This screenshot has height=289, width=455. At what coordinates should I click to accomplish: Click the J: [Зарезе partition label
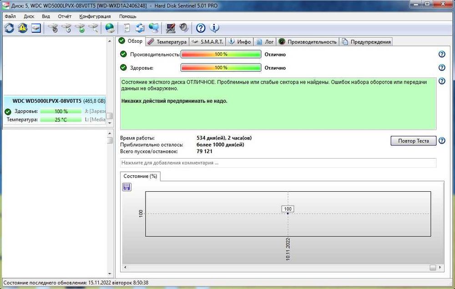tap(95, 111)
